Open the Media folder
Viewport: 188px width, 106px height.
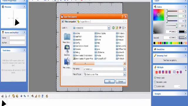98,56
